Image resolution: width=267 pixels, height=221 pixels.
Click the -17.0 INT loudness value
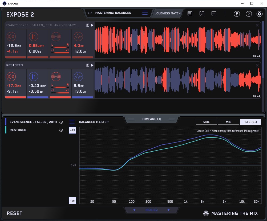14,86
